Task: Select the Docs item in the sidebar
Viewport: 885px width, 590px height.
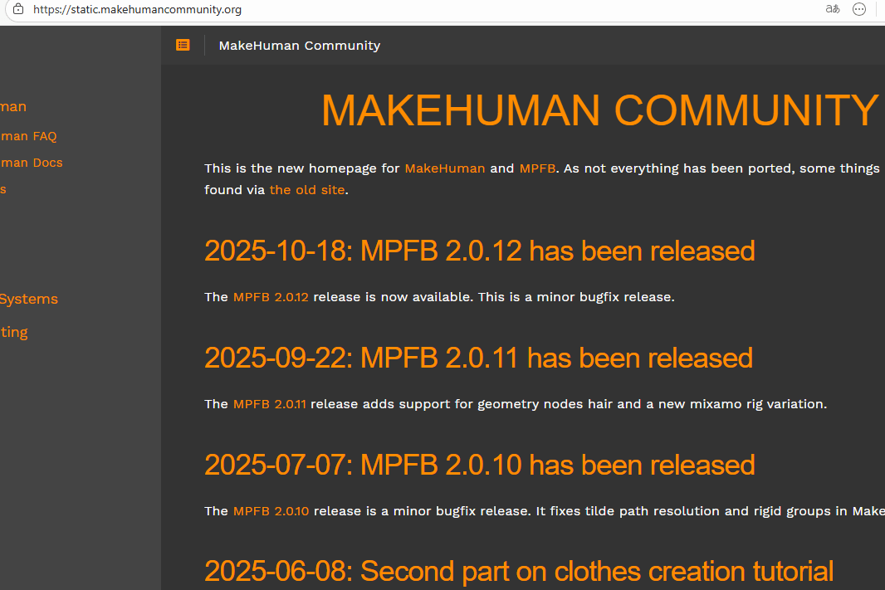Action: tap(32, 163)
